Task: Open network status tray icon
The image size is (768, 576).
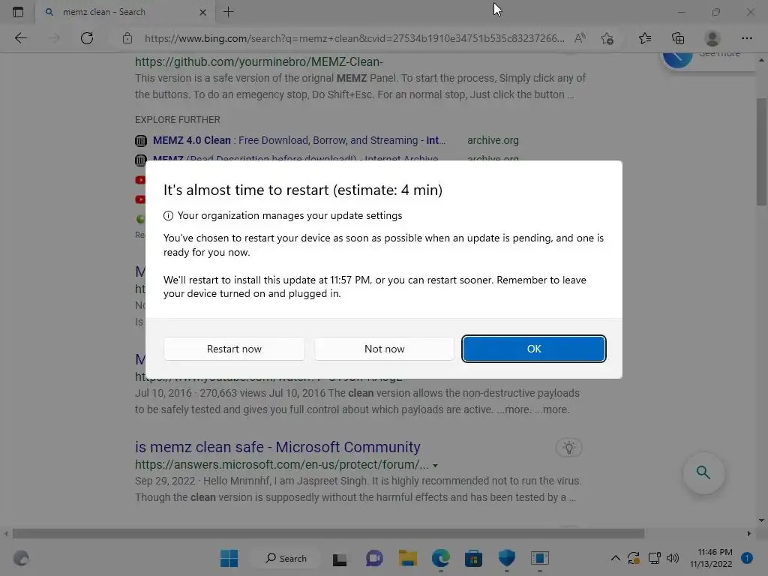Action: (654, 558)
